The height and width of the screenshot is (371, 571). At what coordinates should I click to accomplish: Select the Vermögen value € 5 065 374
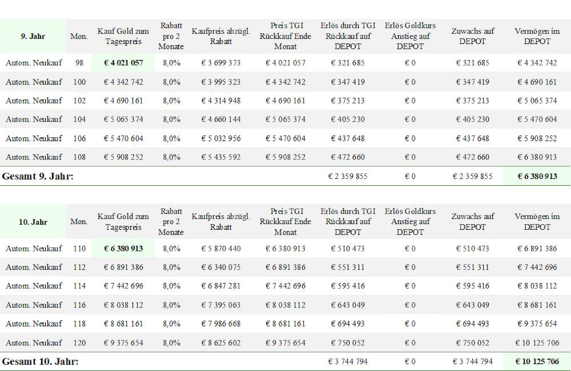point(537,101)
